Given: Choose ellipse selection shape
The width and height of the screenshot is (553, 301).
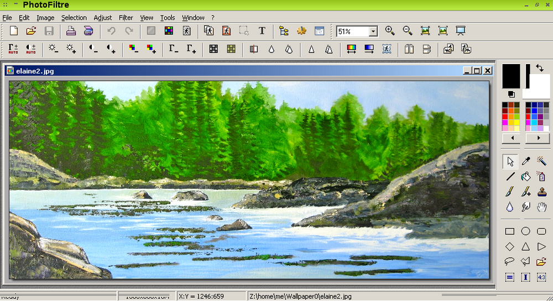Looking at the screenshot, I should [526, 231].
